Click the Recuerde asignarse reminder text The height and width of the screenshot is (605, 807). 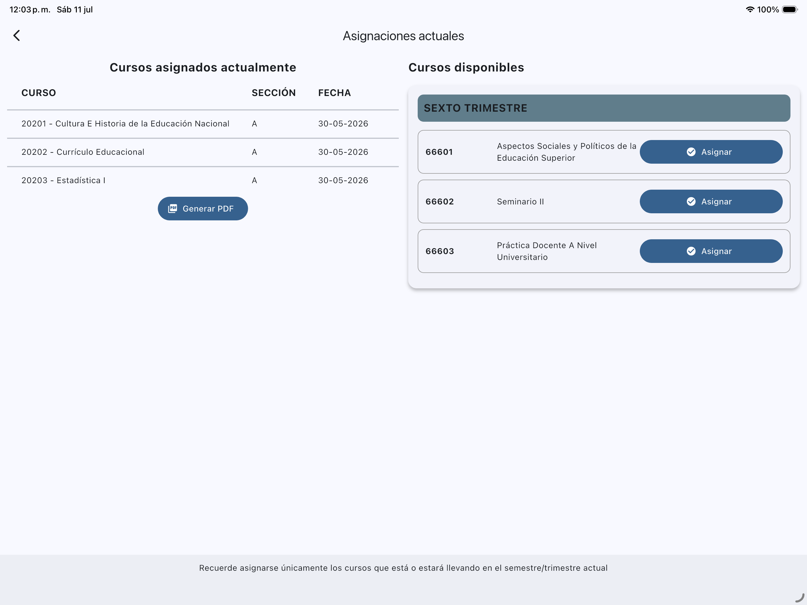[403, 568]
